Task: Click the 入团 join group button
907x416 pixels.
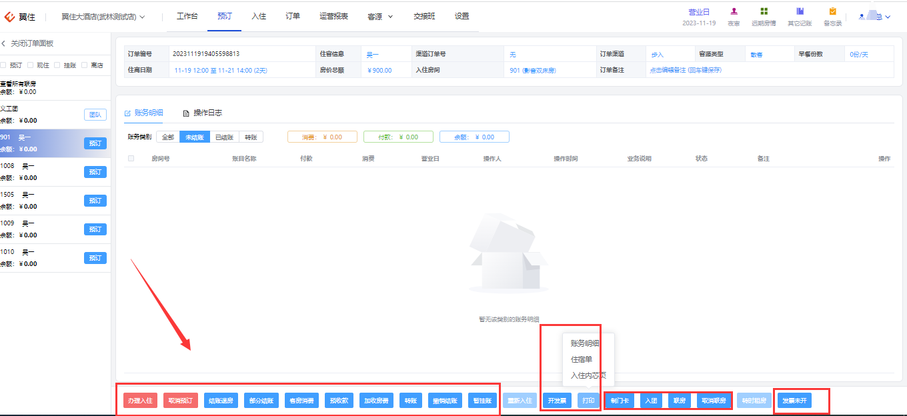Action: point(651,401)
